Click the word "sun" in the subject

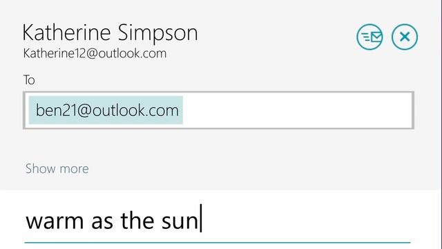pos(180,221)
